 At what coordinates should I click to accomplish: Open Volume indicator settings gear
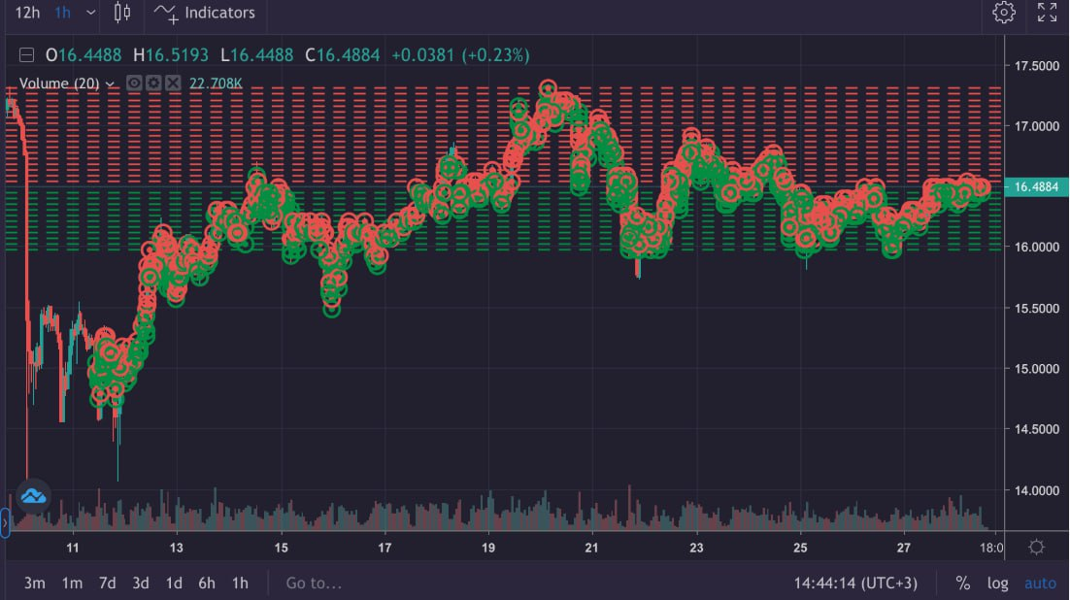[153, 83]
